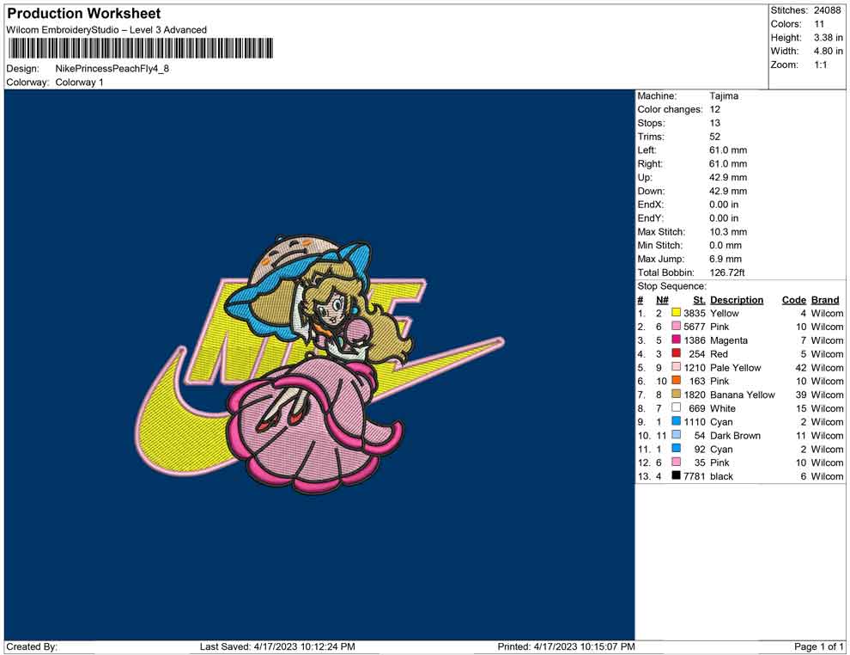Click the Trims value 52
The image size is (850, 655).
(714, 137)
